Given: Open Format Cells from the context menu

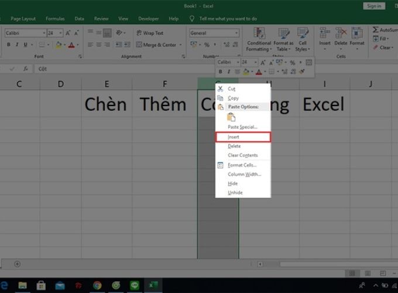Looking at the screenshot, I should pos(243,165).
